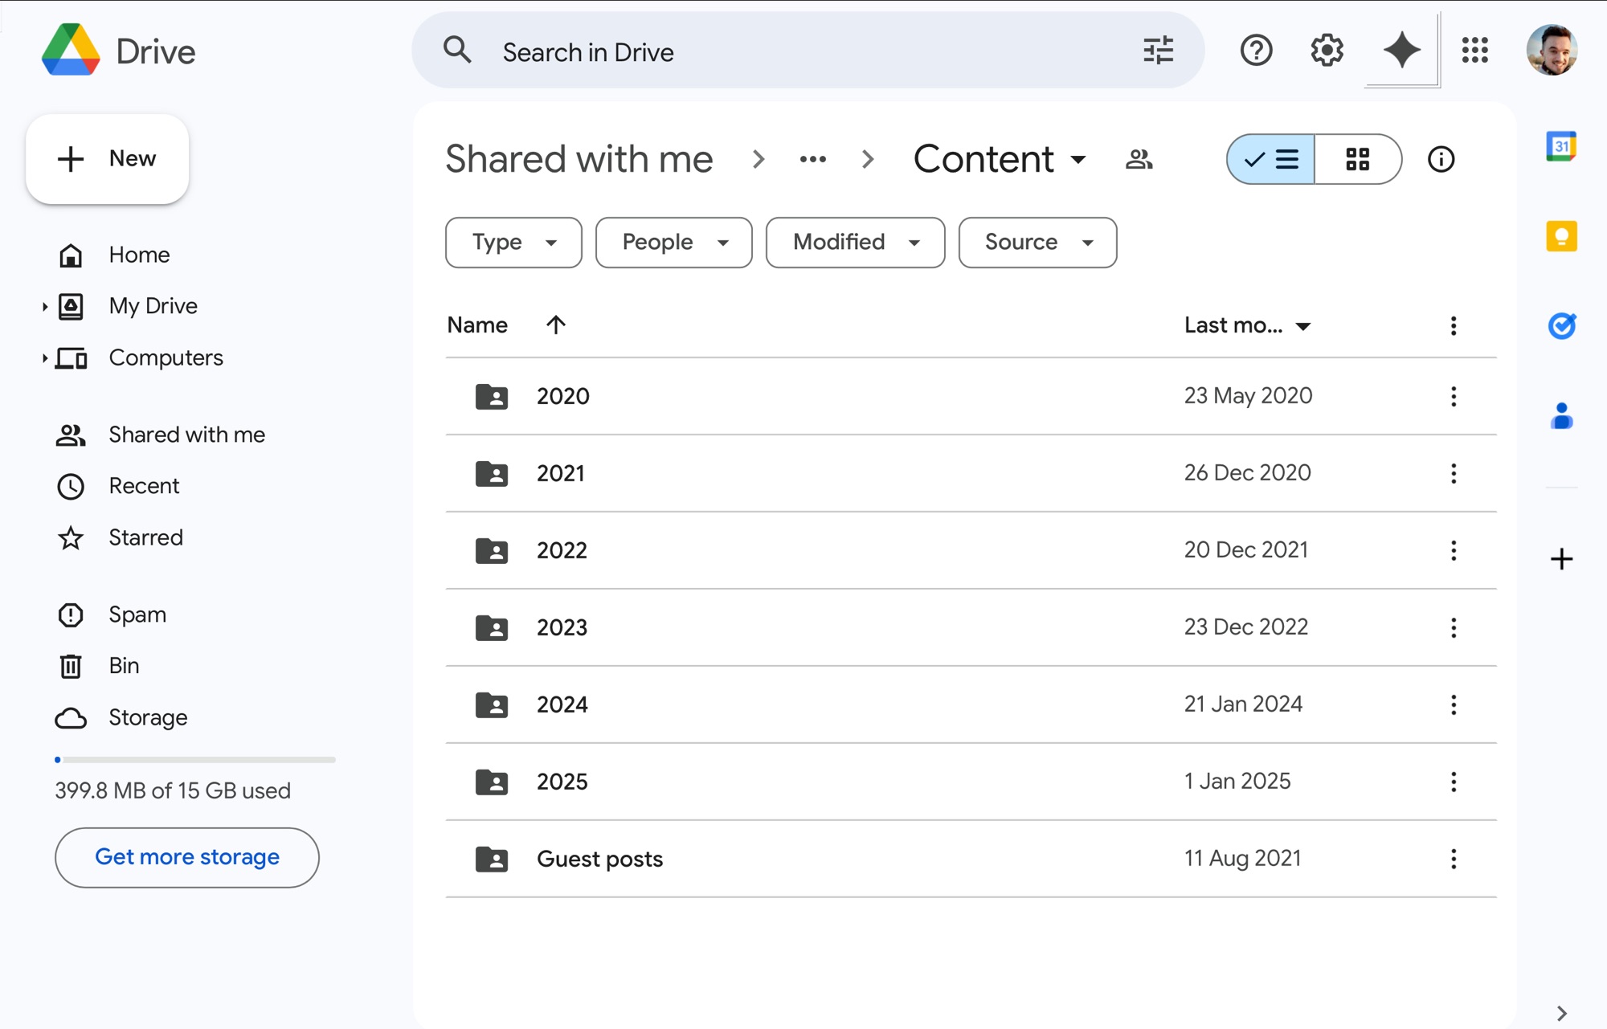
Task: Open advanced search options
Action: tap(1158, 51)
